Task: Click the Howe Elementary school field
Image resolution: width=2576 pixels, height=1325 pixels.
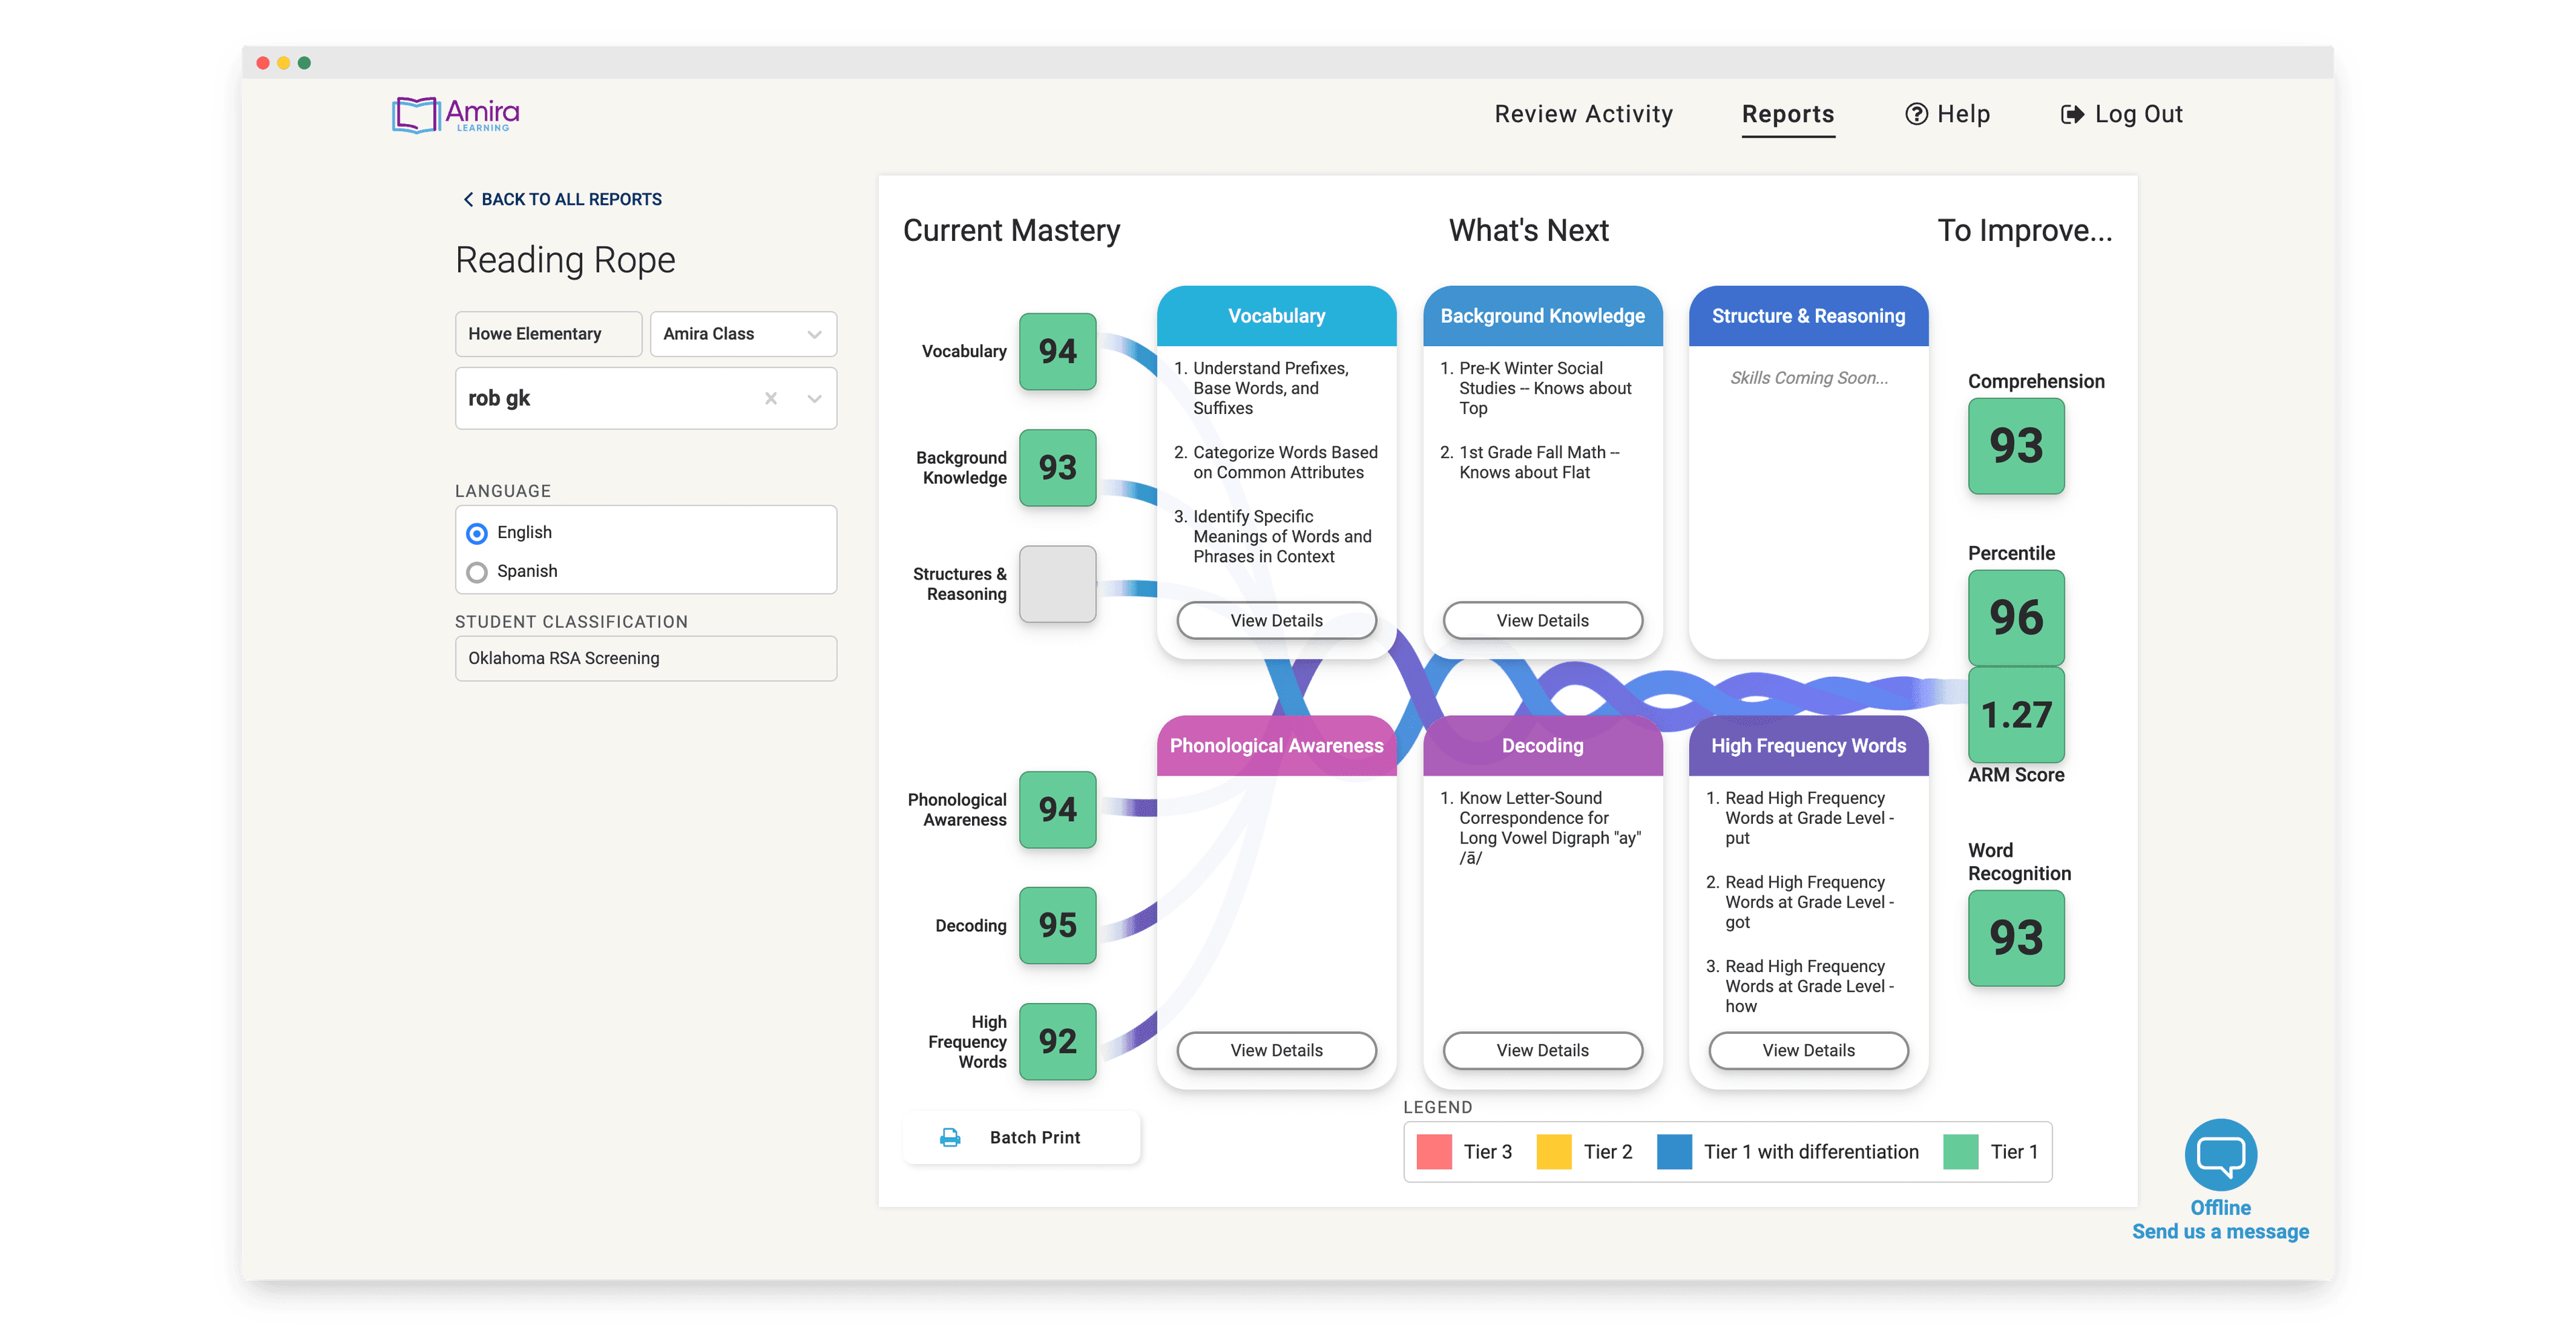Action: tap(548, 334)
